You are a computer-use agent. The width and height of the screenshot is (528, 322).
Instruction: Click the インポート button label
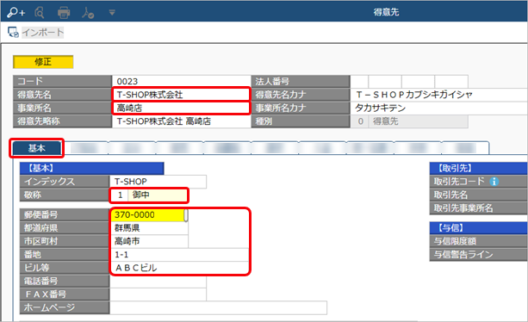point(43,33)
